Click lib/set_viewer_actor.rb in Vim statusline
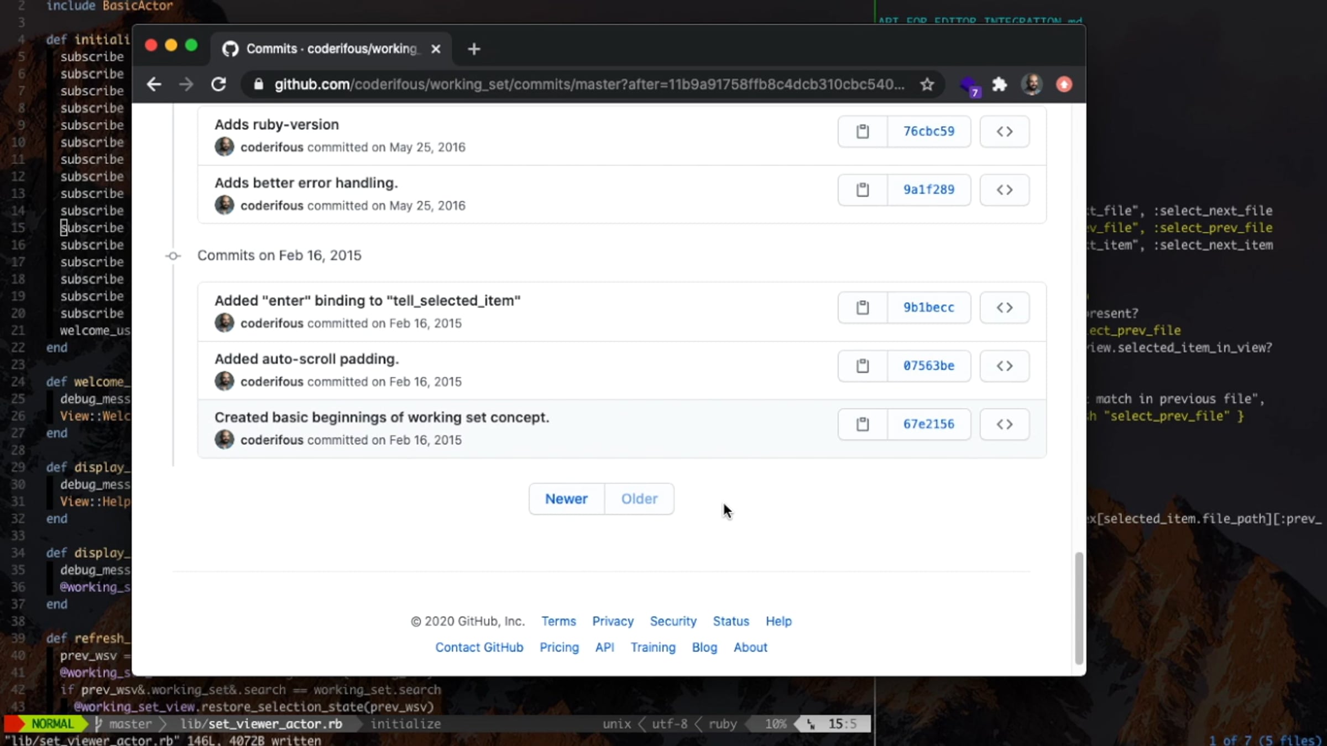 coord(261,724)
